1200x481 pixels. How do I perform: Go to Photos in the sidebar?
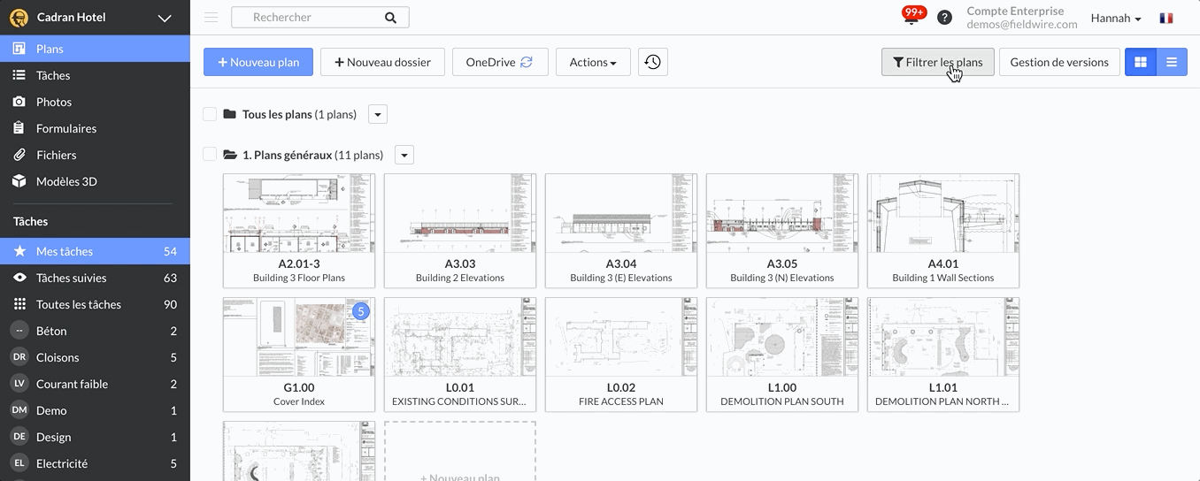(x=54, y=102)
